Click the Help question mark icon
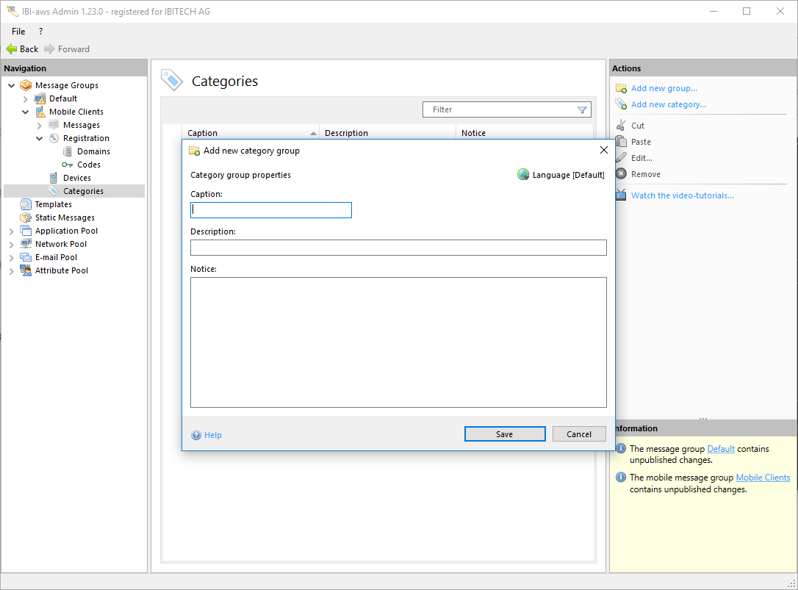The image size is (798, 590). point(196,435)
